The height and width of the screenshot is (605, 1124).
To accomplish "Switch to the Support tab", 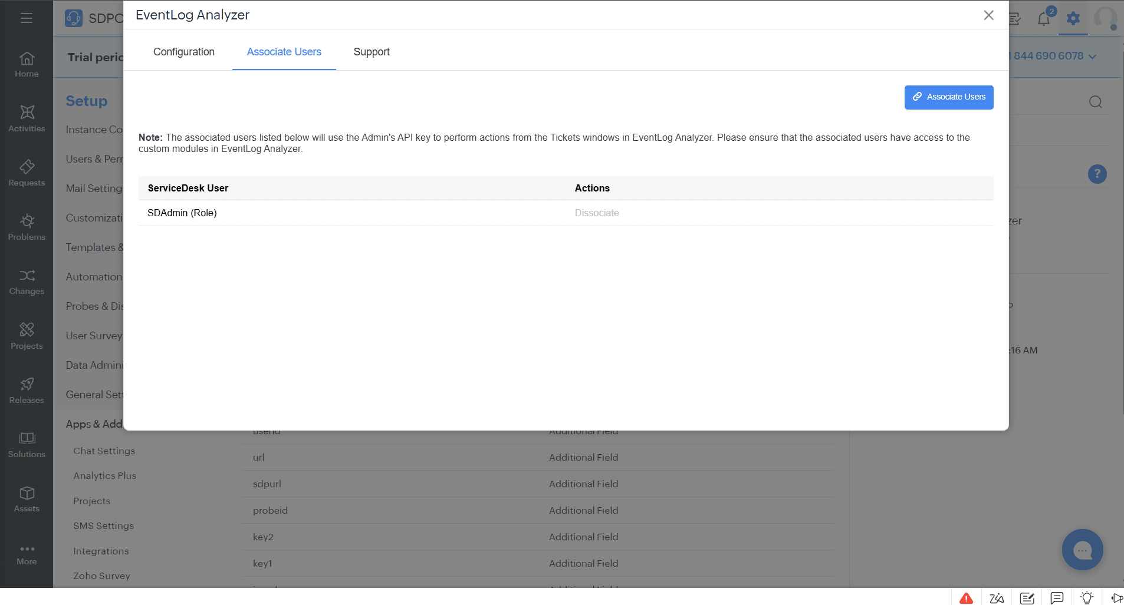I will click(372, 52).
